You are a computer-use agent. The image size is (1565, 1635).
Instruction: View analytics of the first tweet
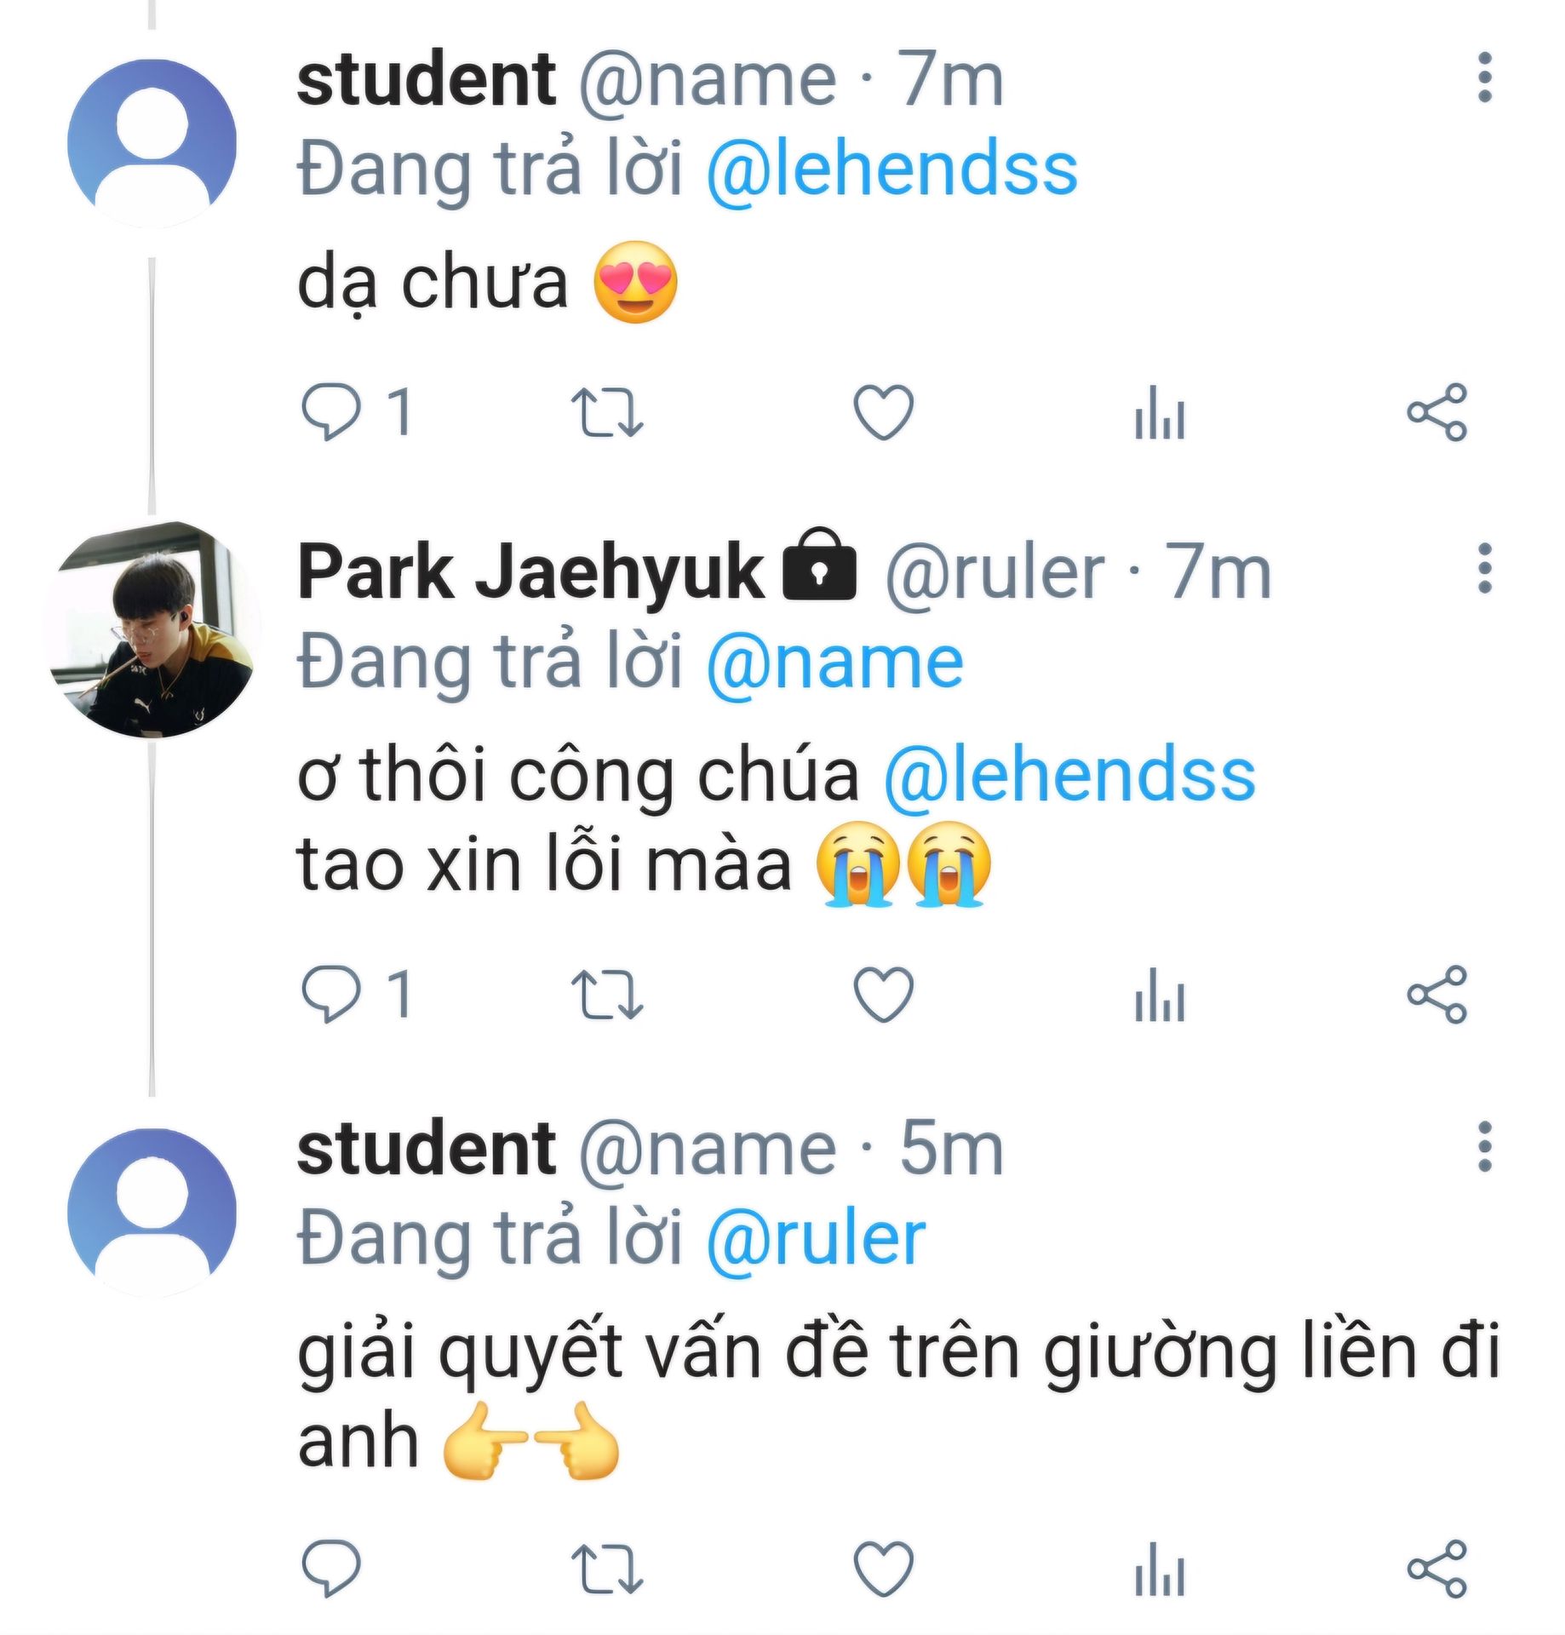click(x=1160, y=412)
